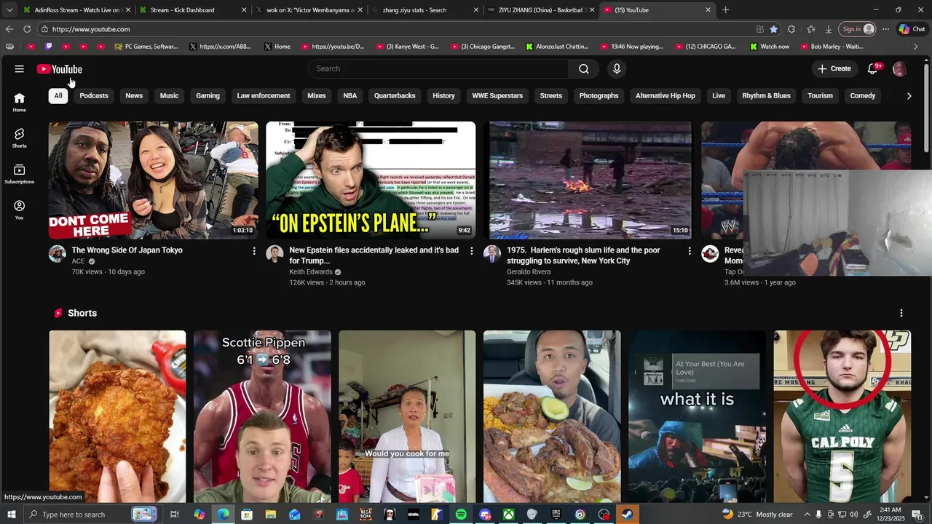Open Spotify from taskbar
Screen dimensions: 932x524
tap(461, 515)
